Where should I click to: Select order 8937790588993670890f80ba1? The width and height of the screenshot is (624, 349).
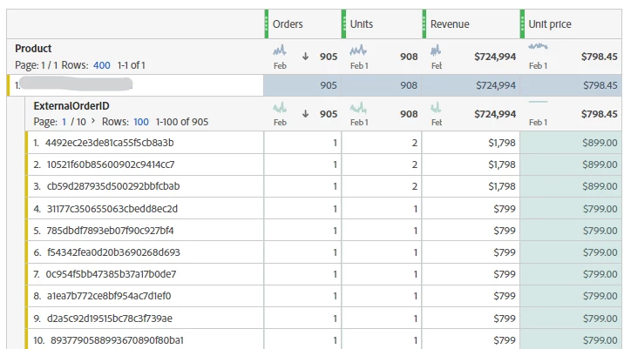[117, 340]
